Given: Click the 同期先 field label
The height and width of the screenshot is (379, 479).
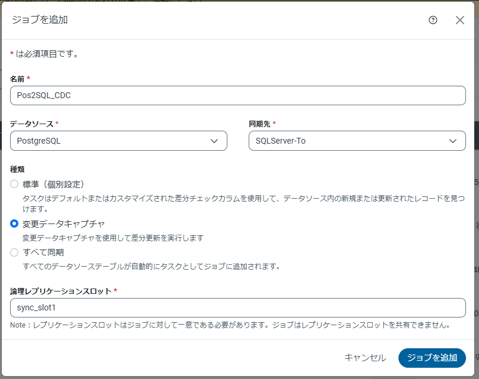Looking at the screenshot, I should click(260, 124).
